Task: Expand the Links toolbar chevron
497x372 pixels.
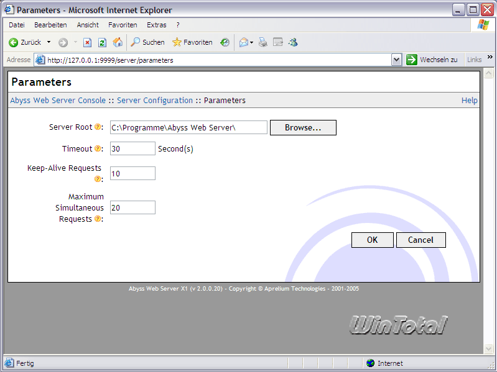Action: [490, 57]
